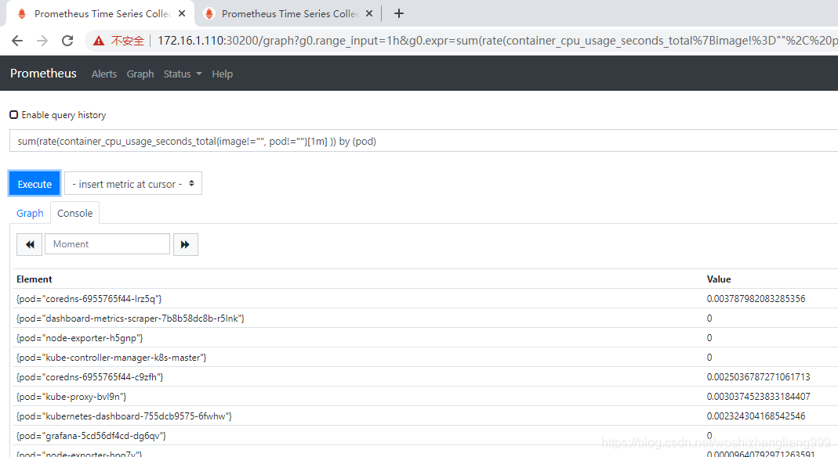Click value 0.0025036787271061713
Image resolution: width=838 pixels, height=457 pixels.
pos(758,377)
